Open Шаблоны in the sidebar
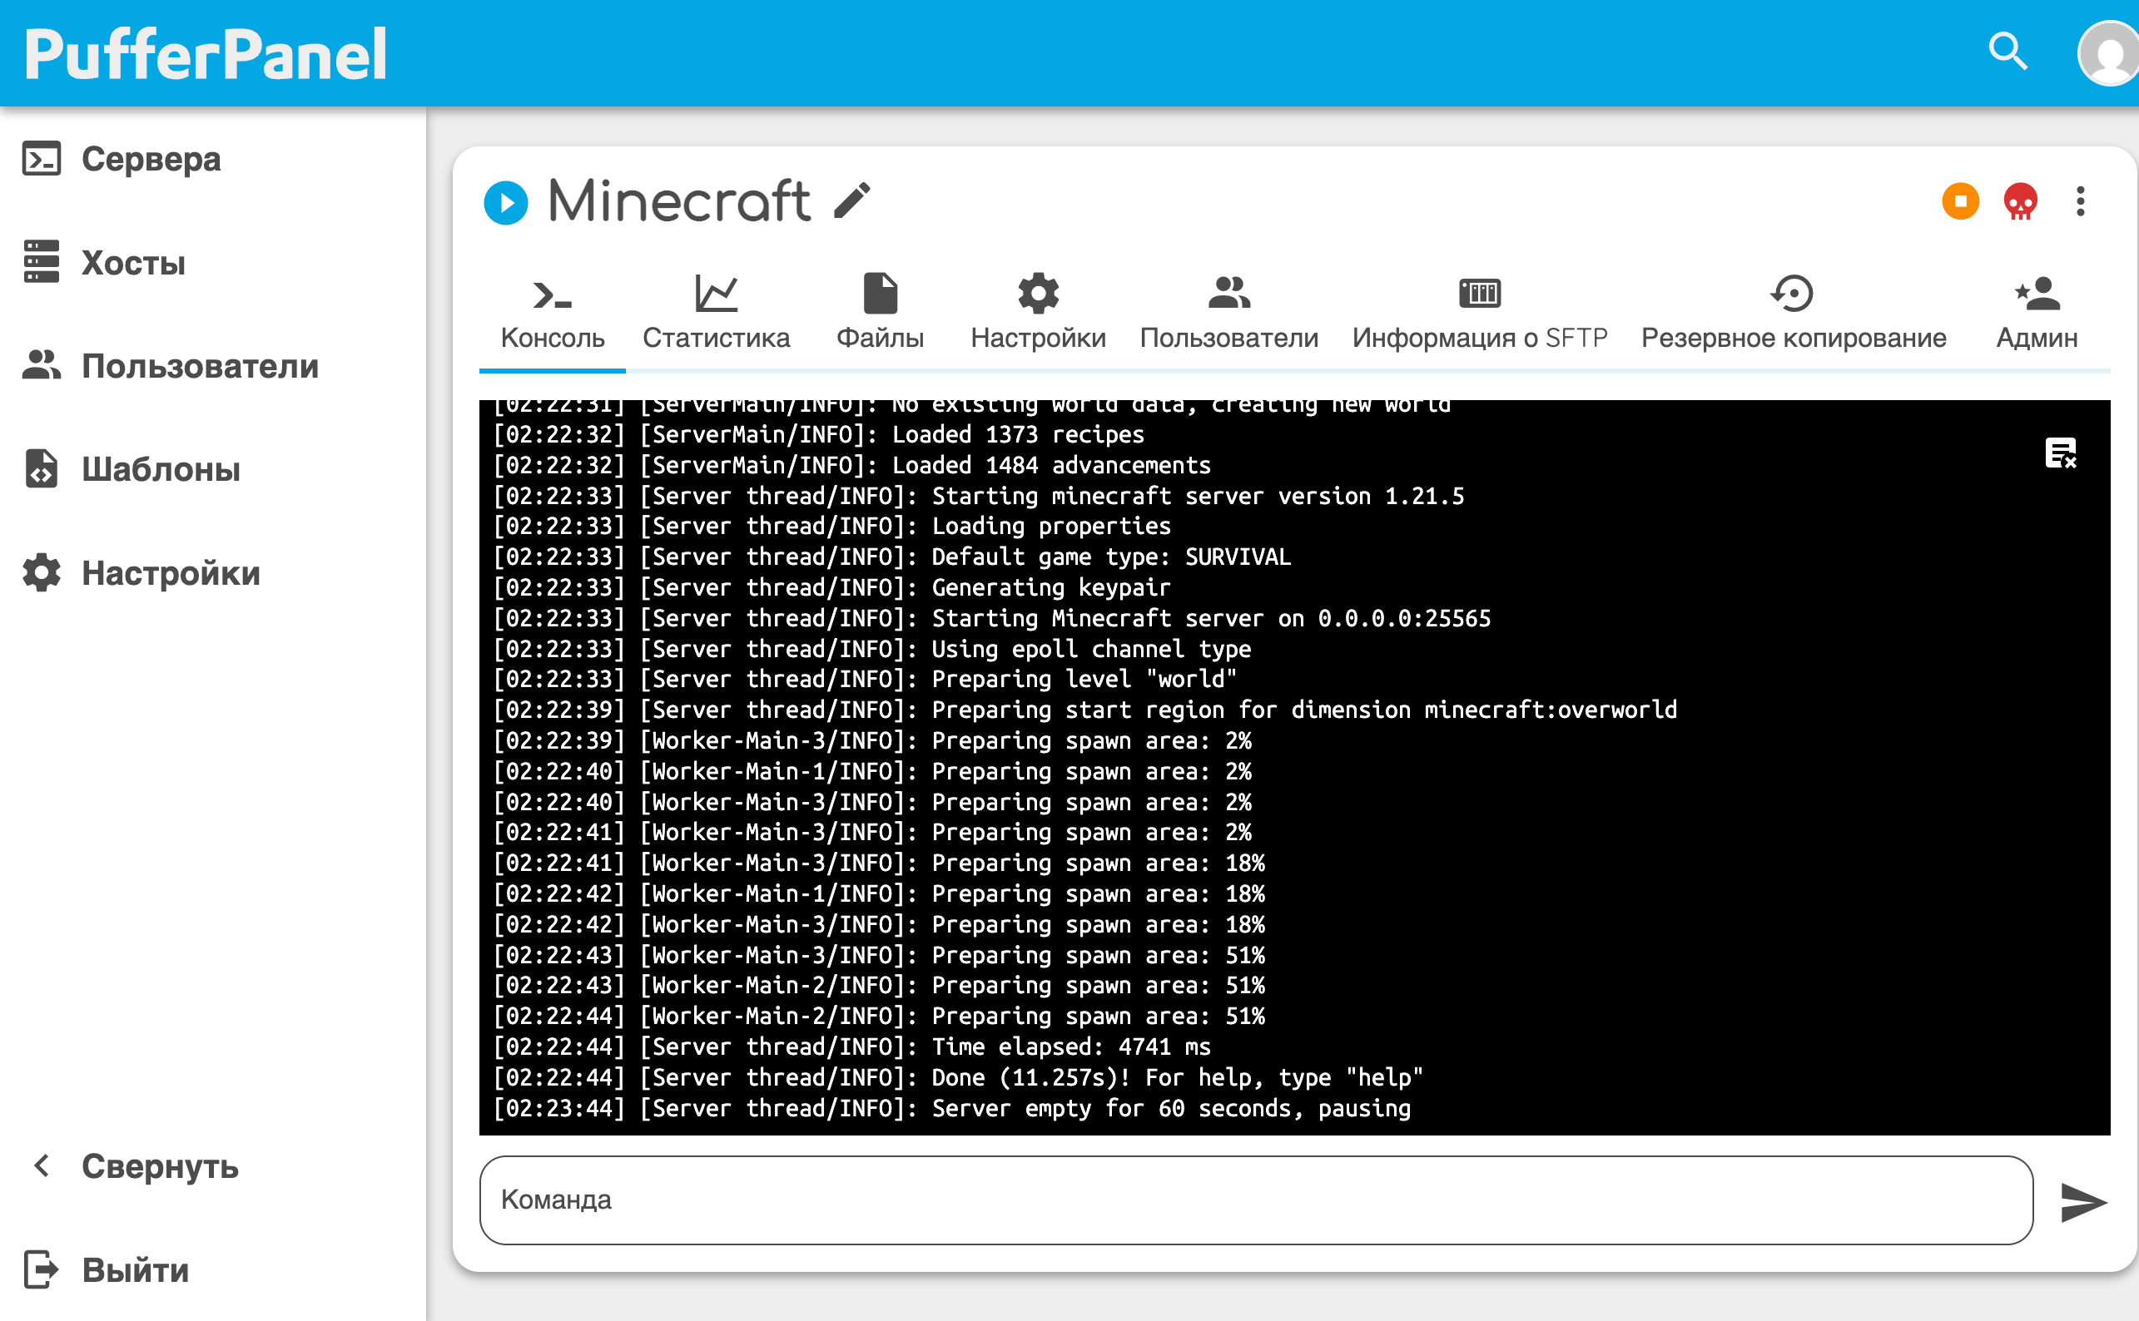The height and width of the screenshot is (1321, 2139). point(212,469)
